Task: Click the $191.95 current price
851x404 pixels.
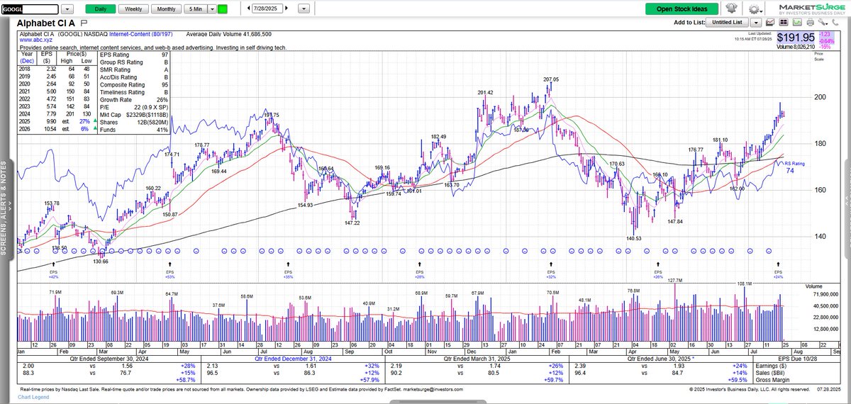Action: [796, 38]
